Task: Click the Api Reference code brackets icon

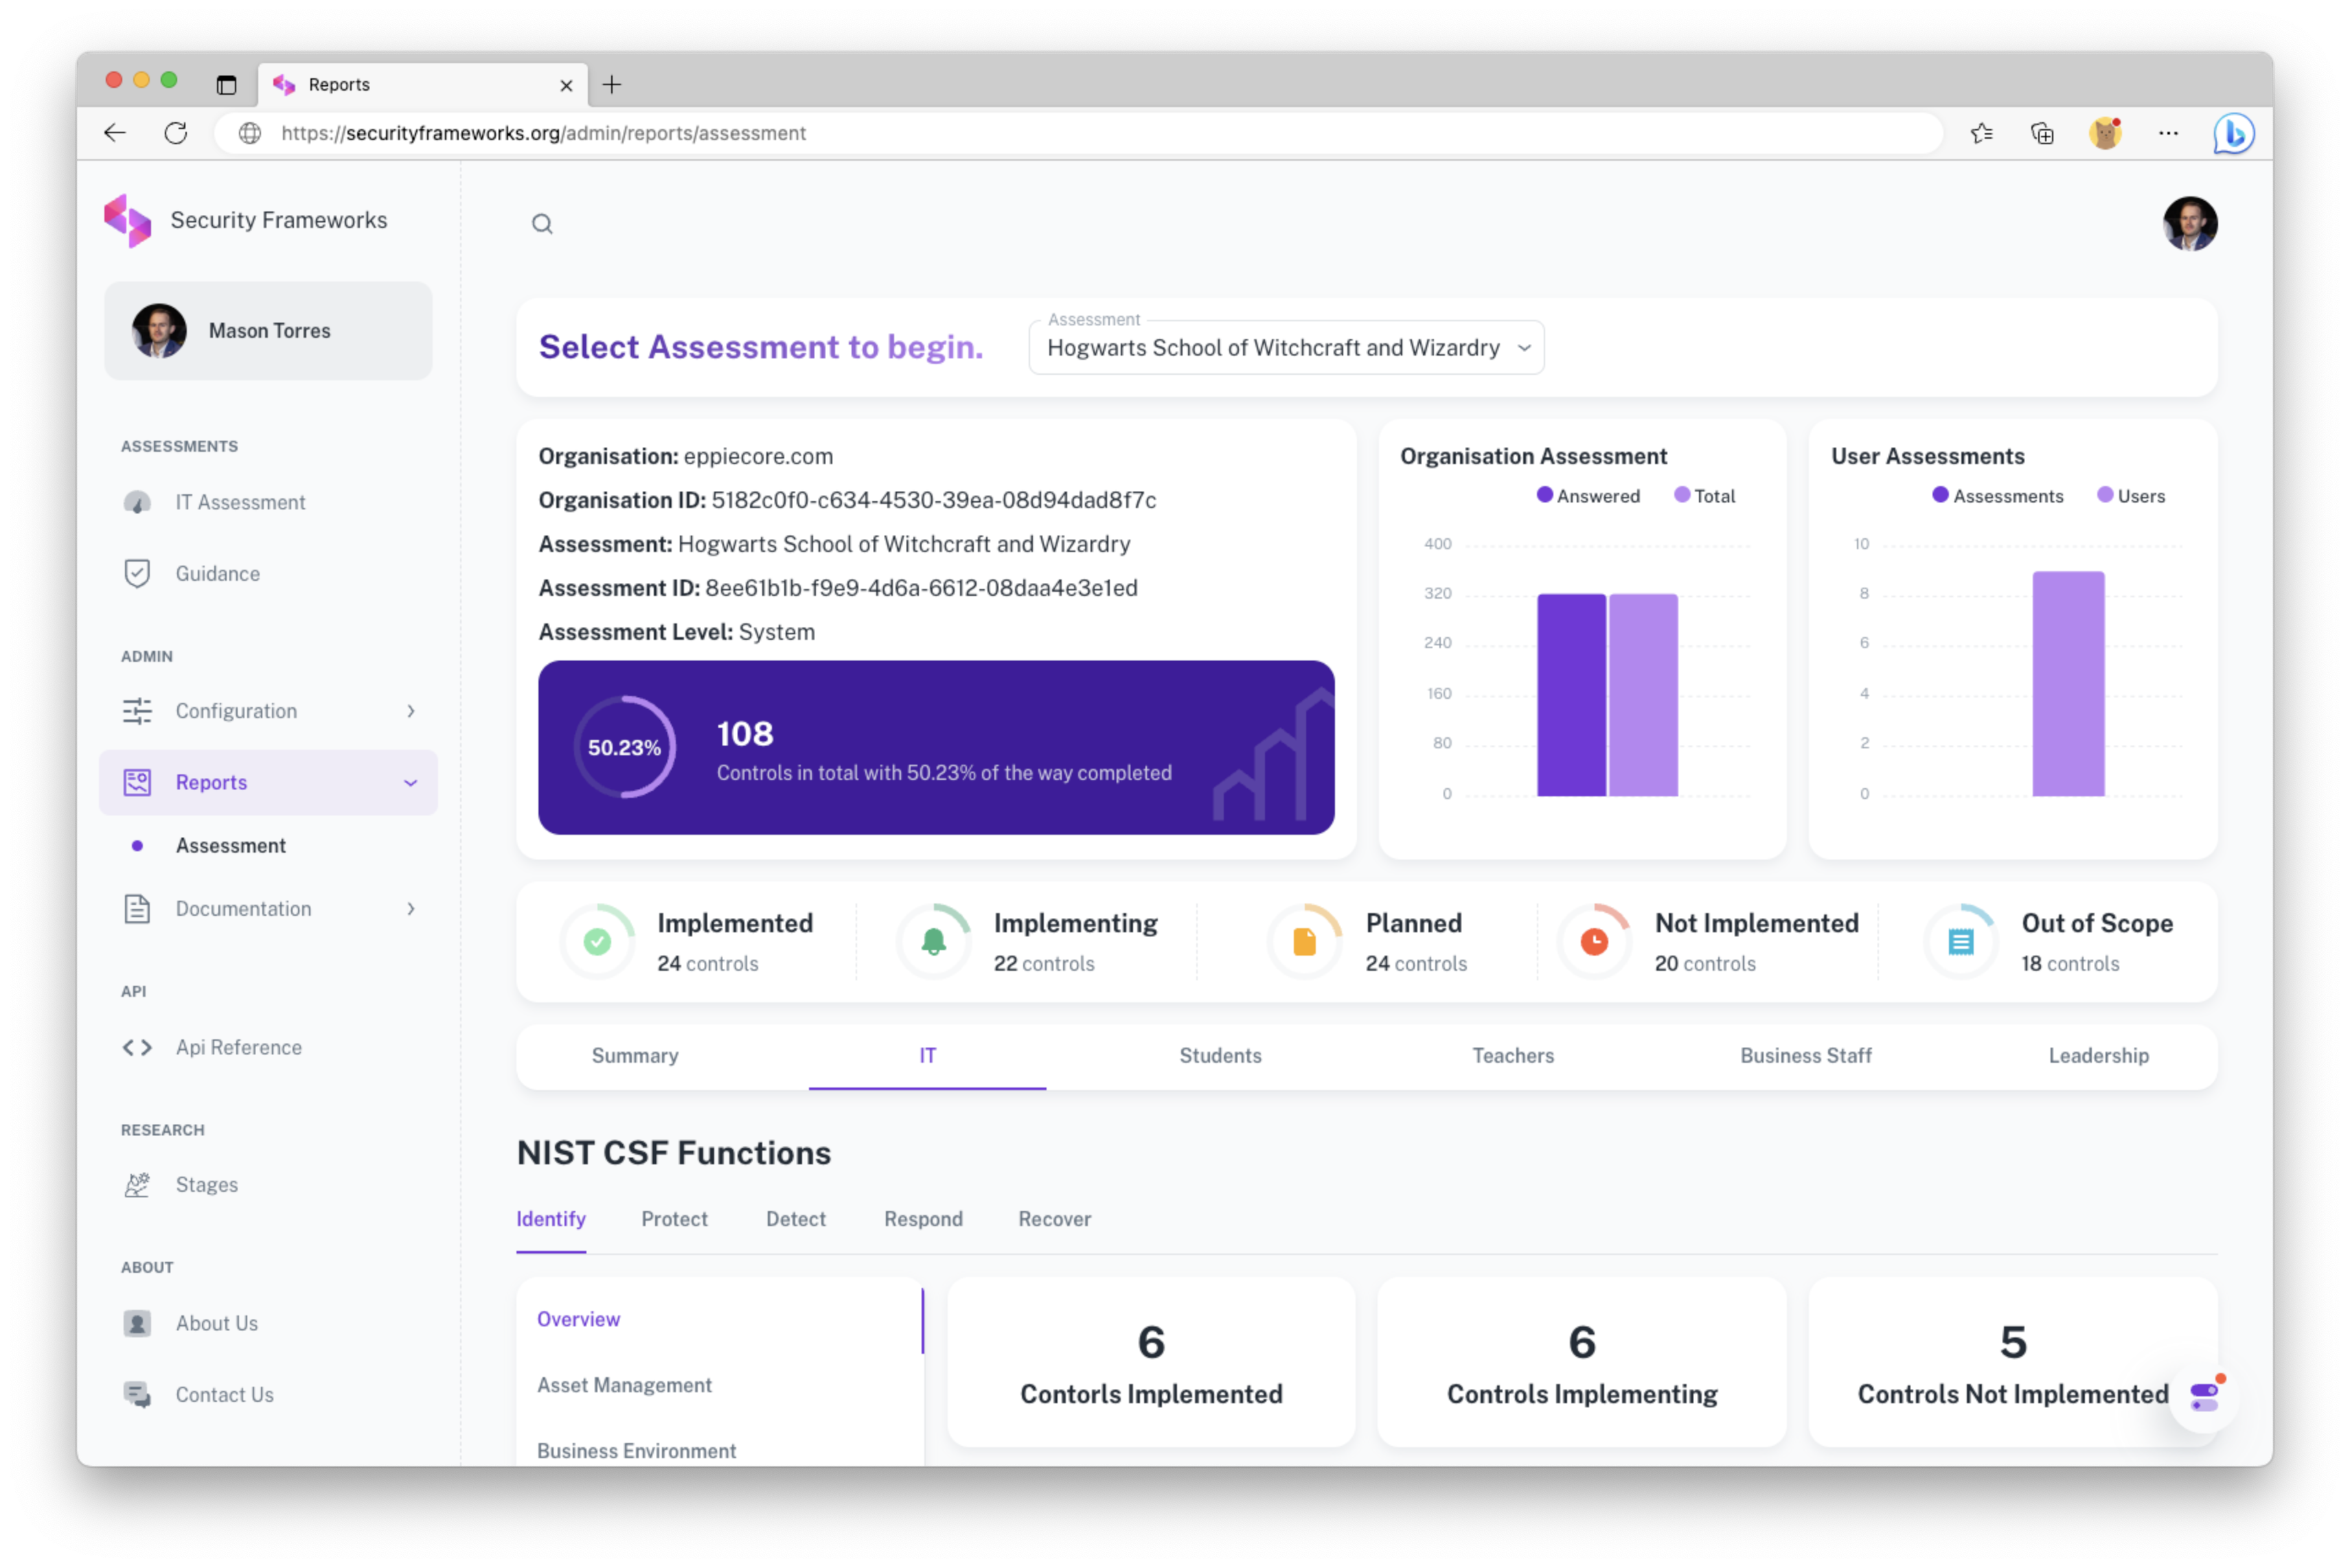Action: [x=137, y=1047]
